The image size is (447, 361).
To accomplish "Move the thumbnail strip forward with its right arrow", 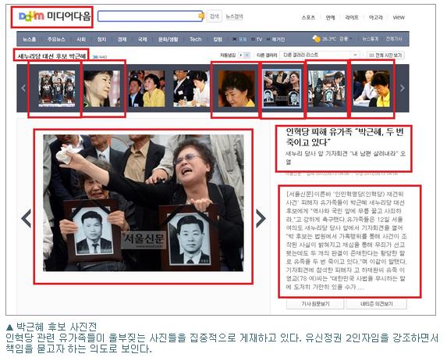I will 403,88.
